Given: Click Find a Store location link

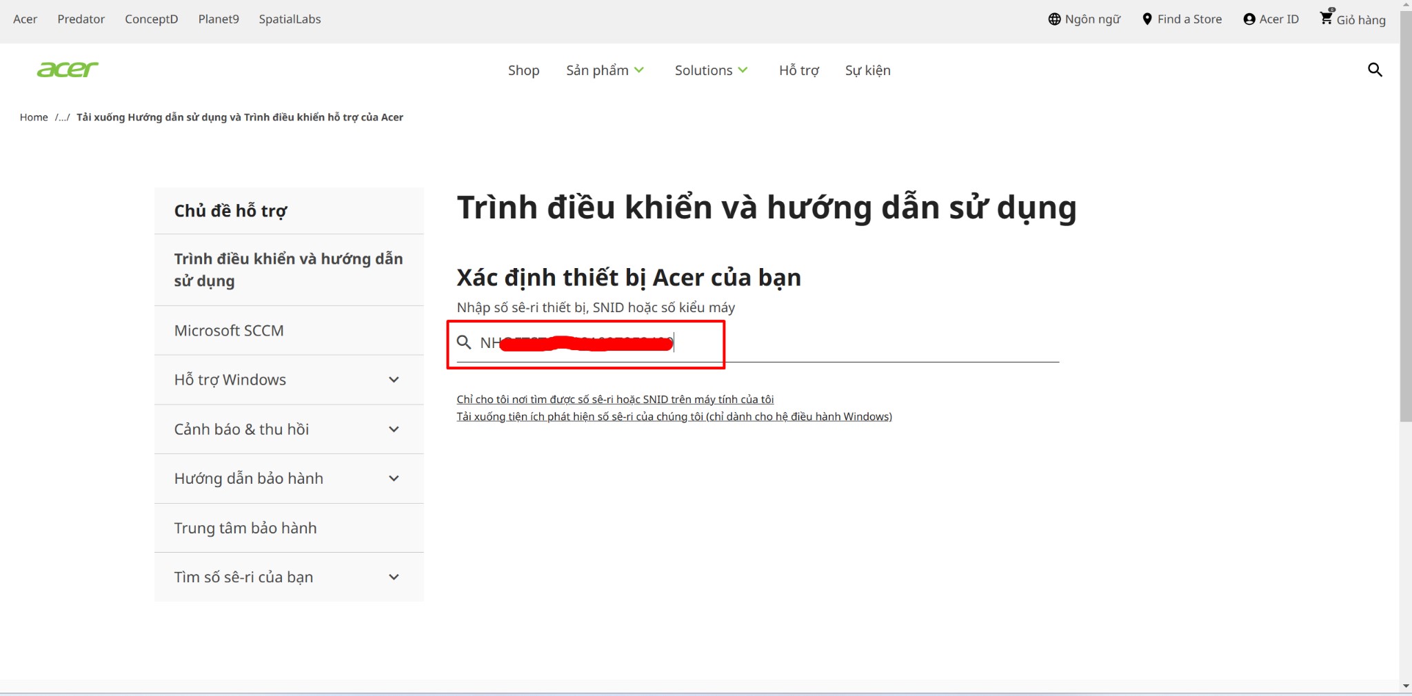Looking at the screenshot, I should click(x=1182, y=19).
